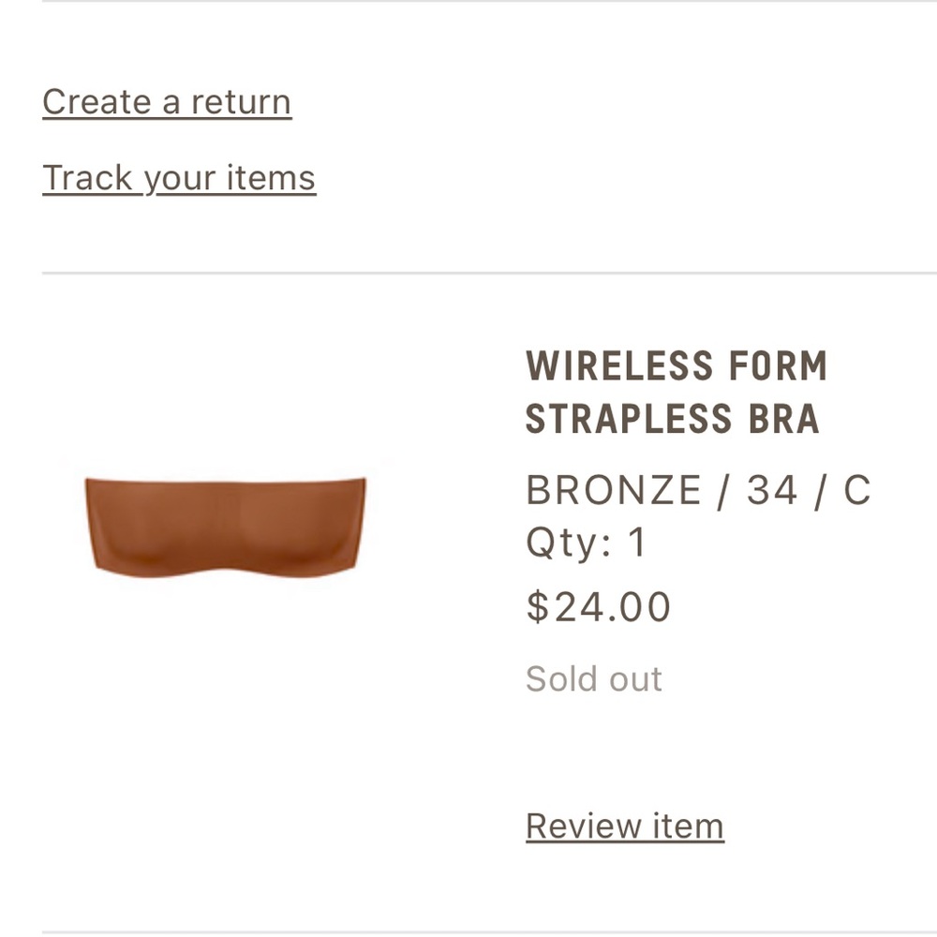Check availability by clicking Sold out
Image resolution: width=937 pixels, height=937 pixels.
click(595, 678)
